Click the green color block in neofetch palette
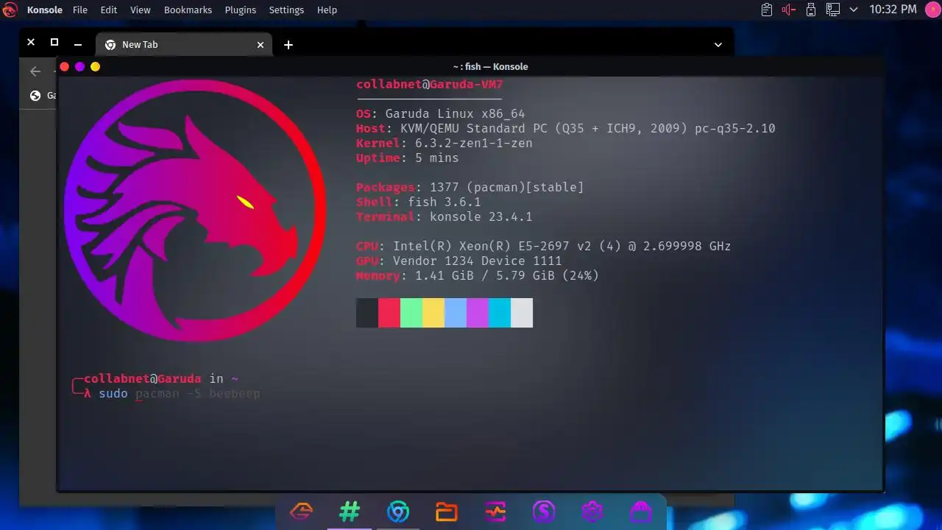942x530 pixels. click(411, 313)
